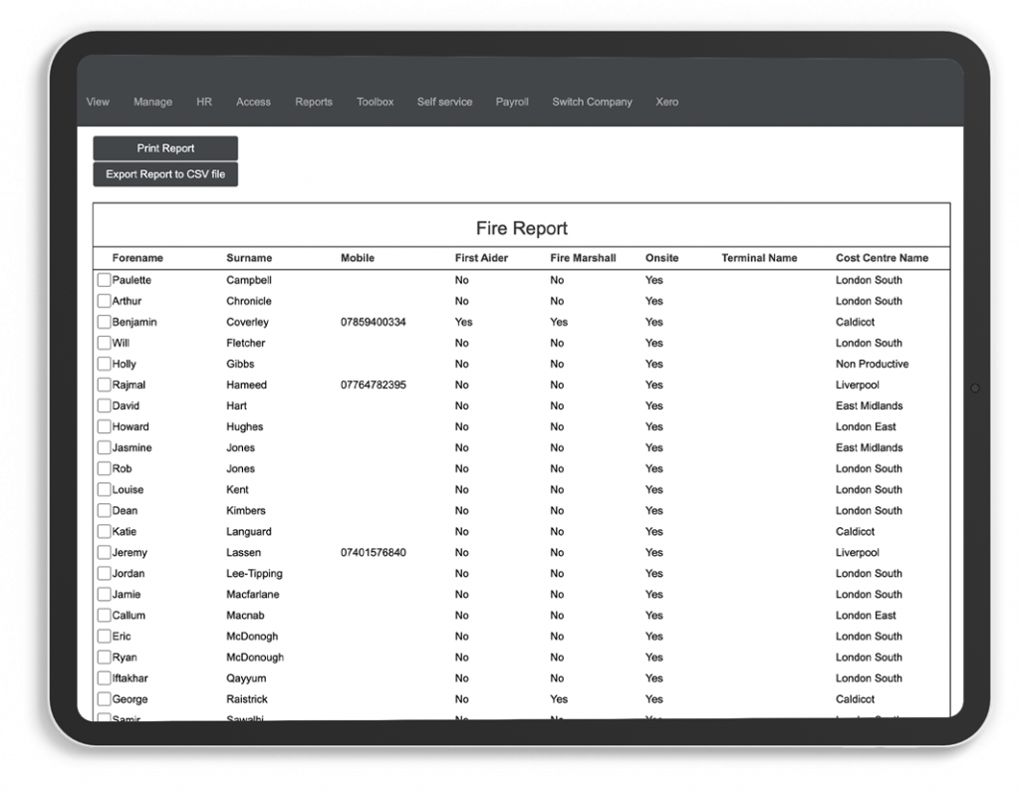Click the Mobile column header
Image resolution: width=1020 pixels, height=794 pixels.
coord(358,258)
